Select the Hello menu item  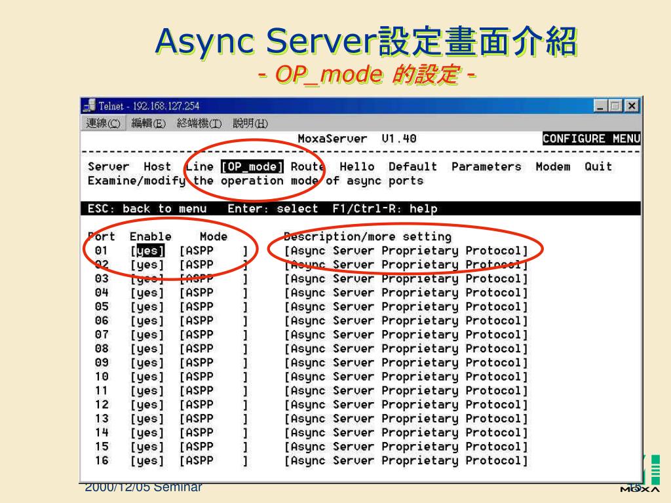coord(357,166)
